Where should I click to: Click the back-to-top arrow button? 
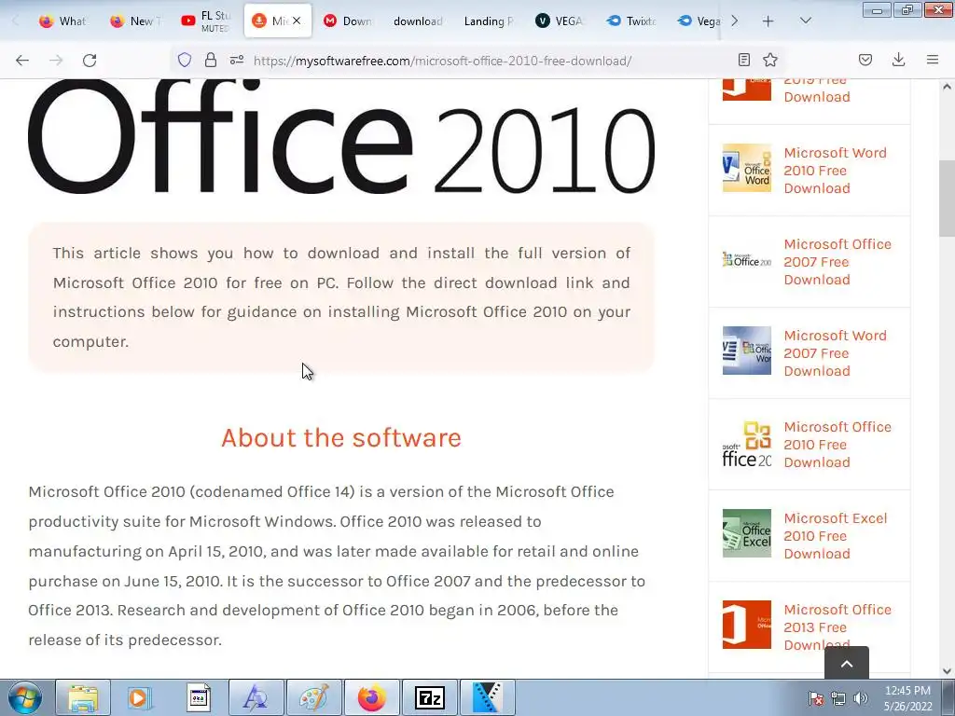847,663
